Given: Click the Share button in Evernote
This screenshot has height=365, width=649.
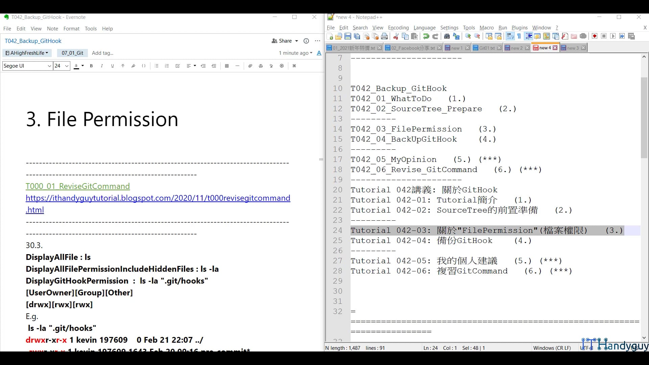Looking at the screenshot, I should 285,41.
